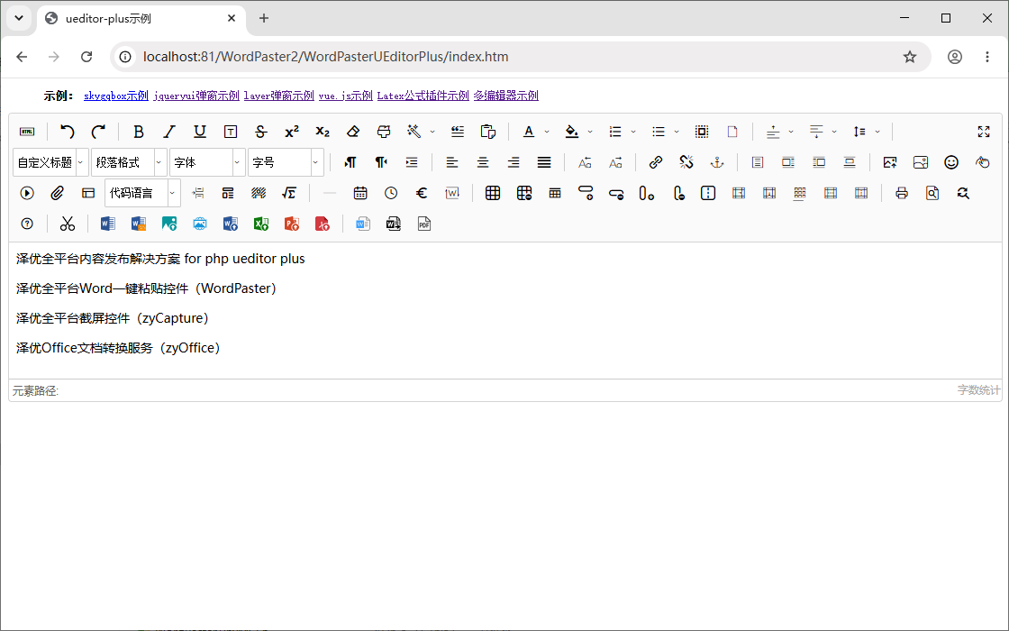Click the align center icon

coord(483,162)
